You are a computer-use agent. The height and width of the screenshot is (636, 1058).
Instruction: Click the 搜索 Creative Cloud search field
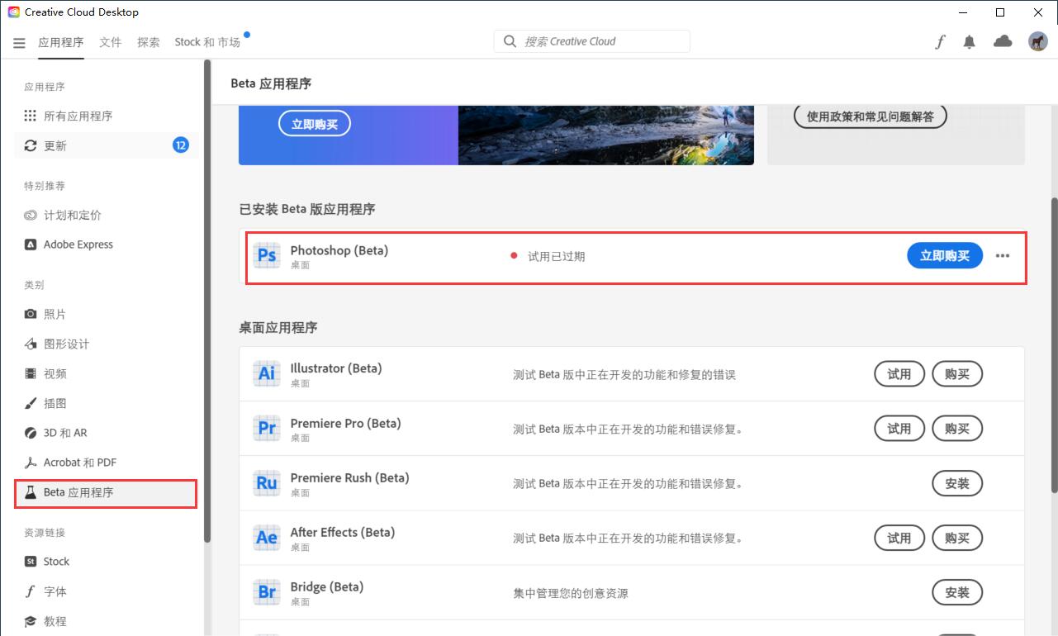click(592, 41)
